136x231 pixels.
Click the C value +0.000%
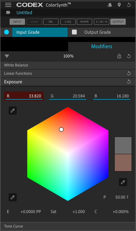pos(121,212)
